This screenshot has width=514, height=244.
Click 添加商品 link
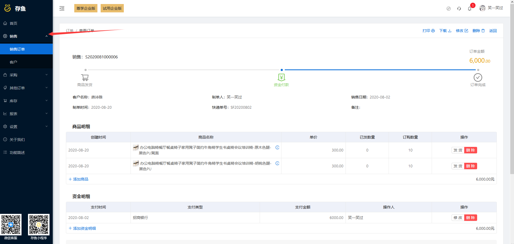pos(79,179)
